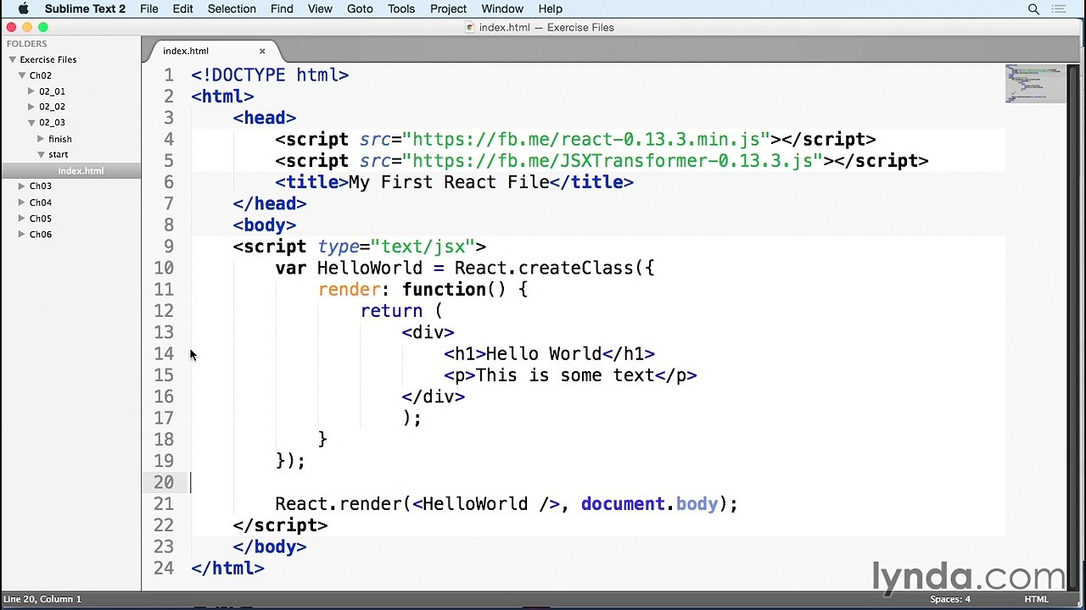Screen dimensions: 1086x610
Task: Open the File menu
Action: (x=149, y=8)
